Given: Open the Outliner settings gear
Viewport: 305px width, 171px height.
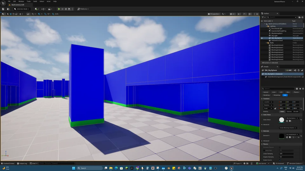Looking at the screenshot, I should pos(302,17).
